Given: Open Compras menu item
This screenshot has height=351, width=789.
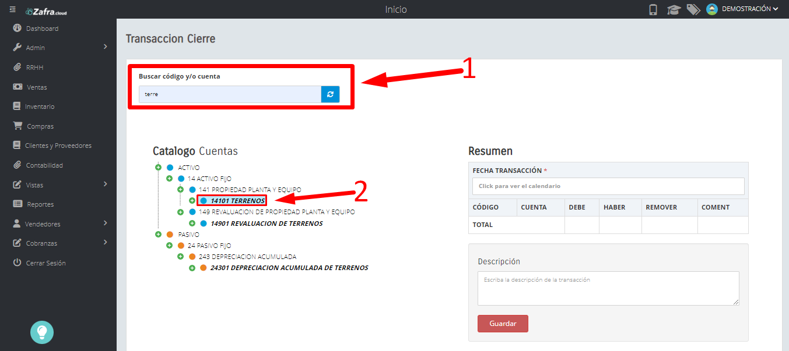Looking at the screenshot, I should [40, 126].
